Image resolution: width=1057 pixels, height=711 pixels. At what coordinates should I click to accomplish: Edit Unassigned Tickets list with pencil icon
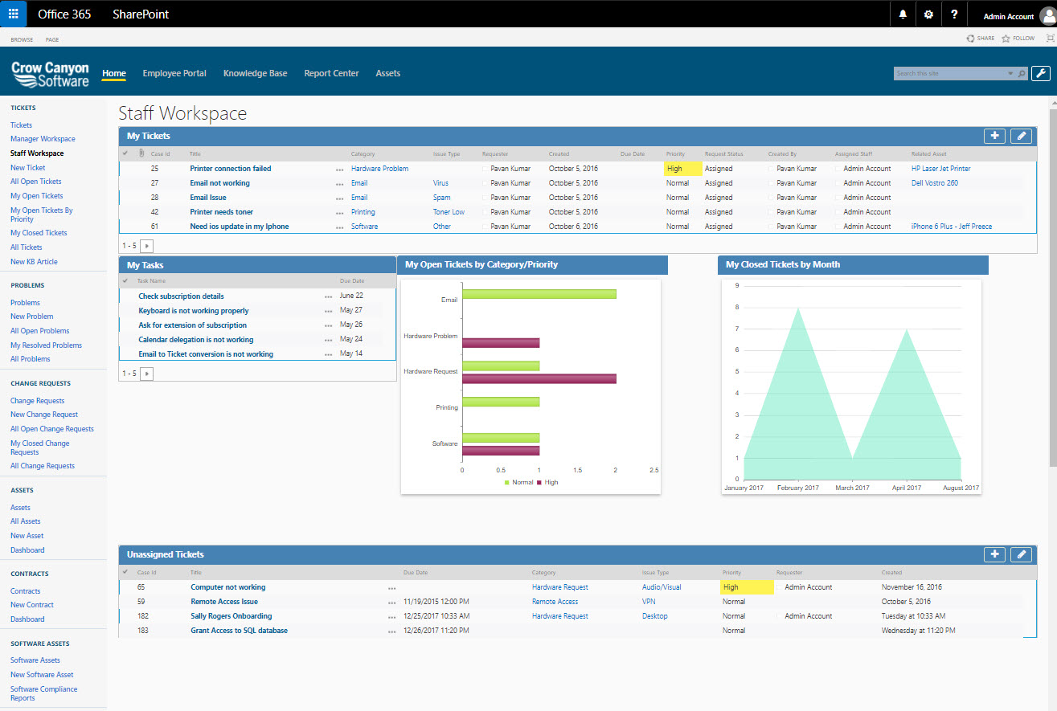[1020, 554]
